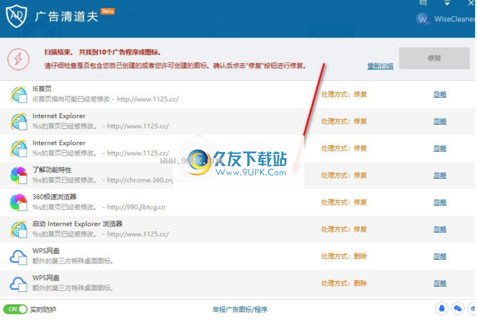
Task: Ignore 启动 Internet Explorer 浏览器 item via 忽略
Action: [440, 230]
